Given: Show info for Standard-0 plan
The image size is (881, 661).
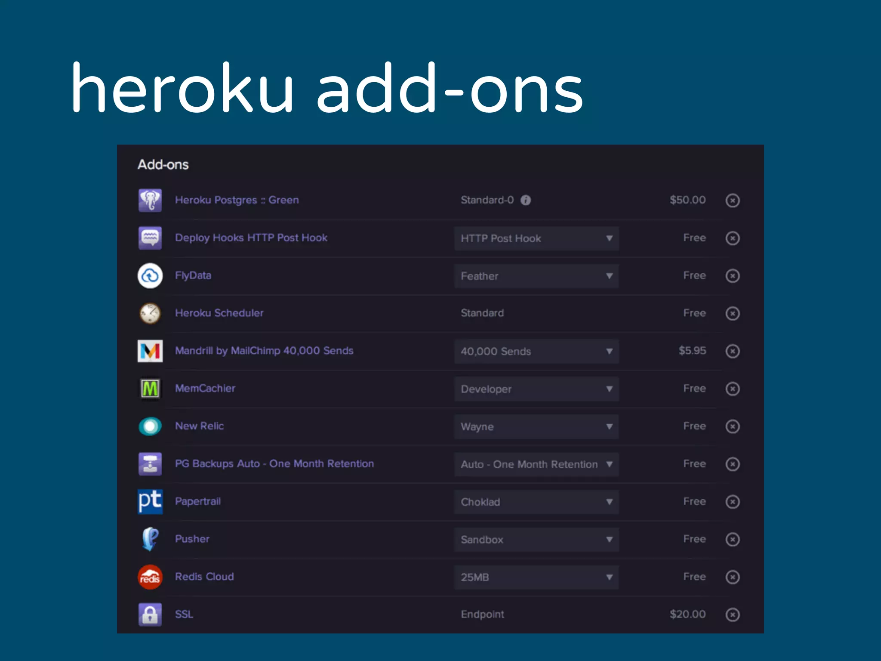Looking at the screenshot, I should (526, 200).
